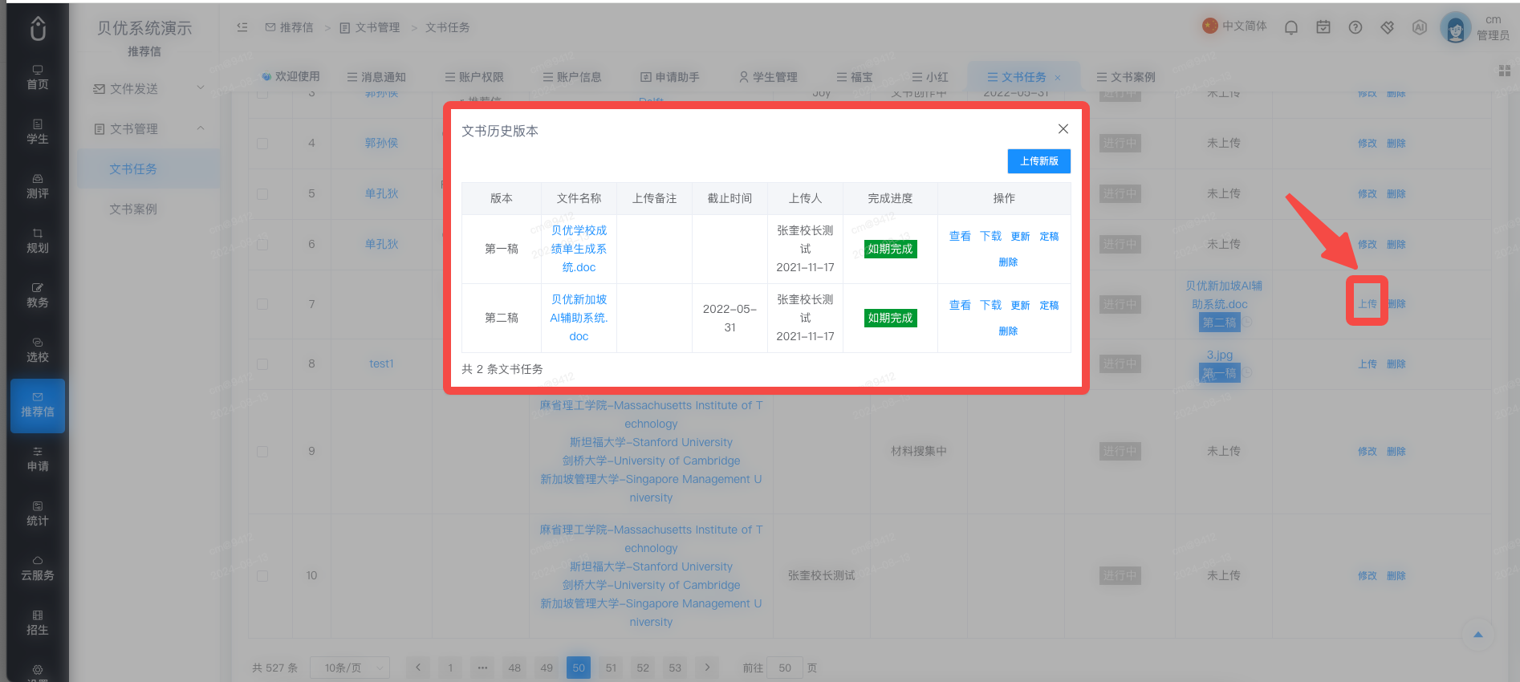Viewport: 1520px width, 682px height.
Task: Open 贝优新加坡AI辅助系统.doc link in dialog
Action: (579, 318)
